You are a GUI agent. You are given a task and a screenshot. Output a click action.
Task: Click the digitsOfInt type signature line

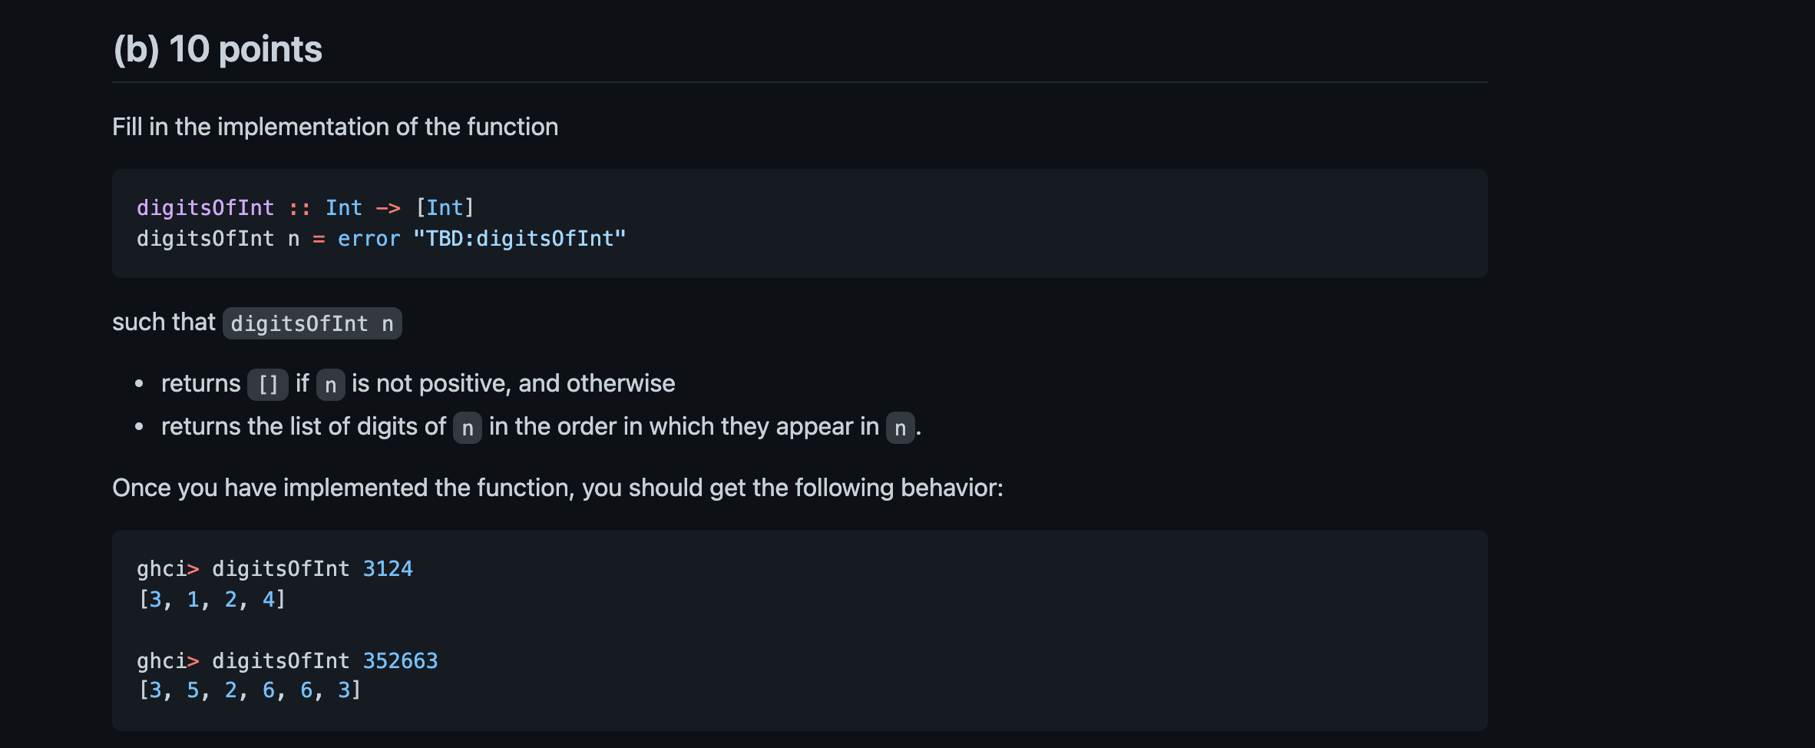[306, 208]
